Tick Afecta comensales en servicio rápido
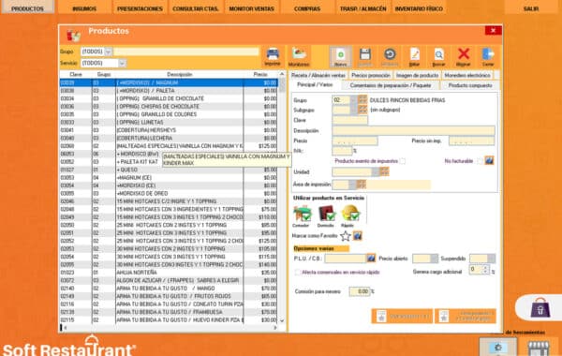Screen dimensions: 562x356 (x=297, y=272)
